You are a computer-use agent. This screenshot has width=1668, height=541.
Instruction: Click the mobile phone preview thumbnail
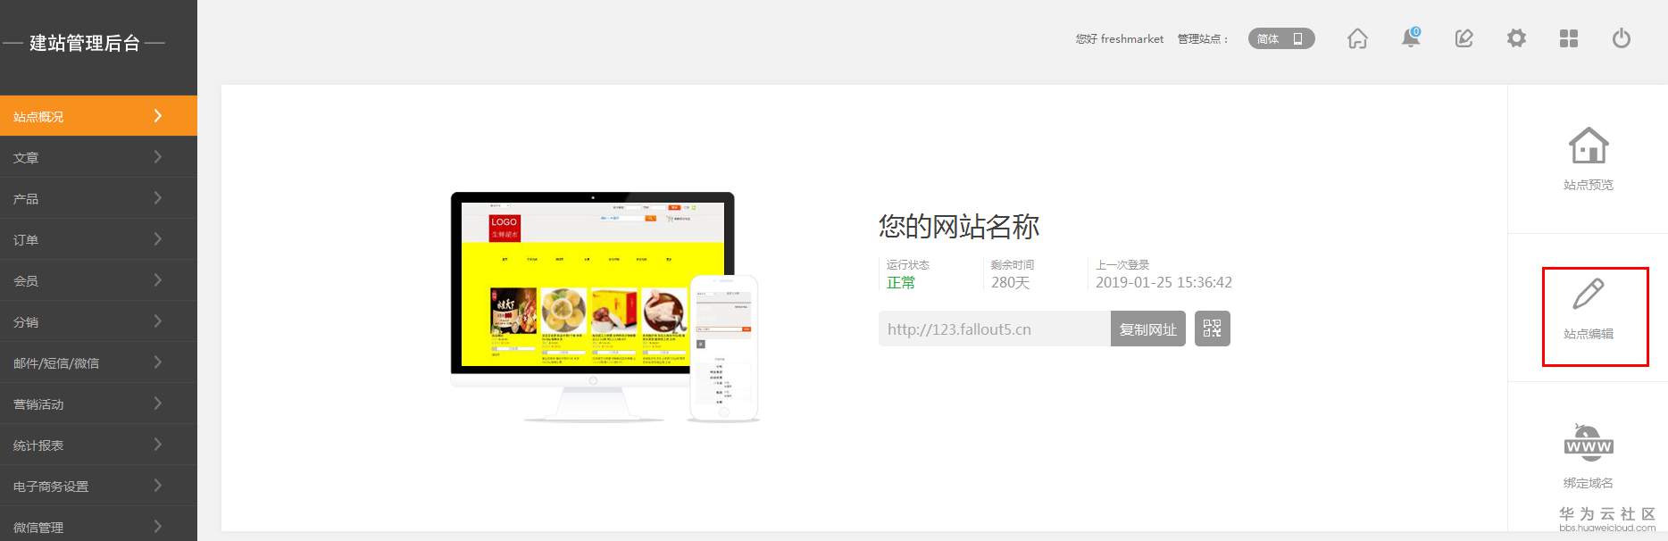[723, 348]
